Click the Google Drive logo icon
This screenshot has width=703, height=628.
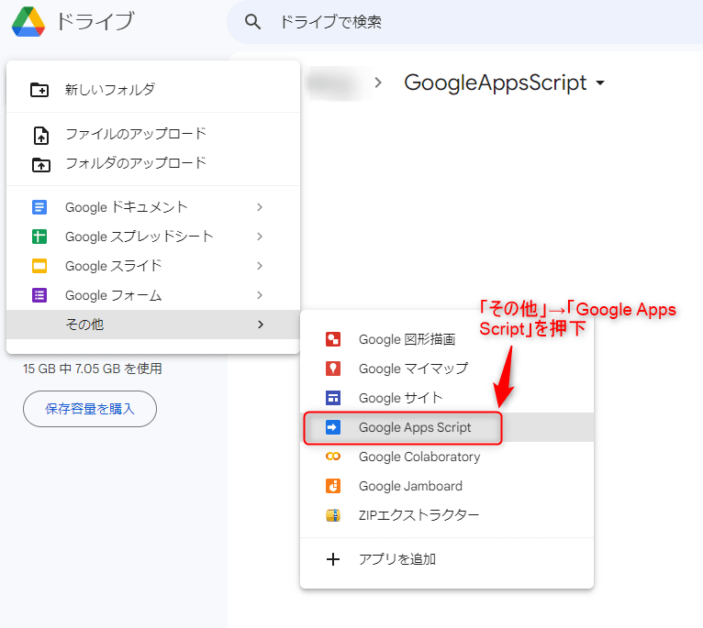[x=28, y=21]
